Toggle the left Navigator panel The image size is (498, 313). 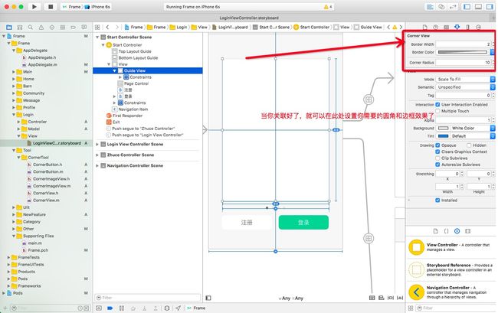467,7
